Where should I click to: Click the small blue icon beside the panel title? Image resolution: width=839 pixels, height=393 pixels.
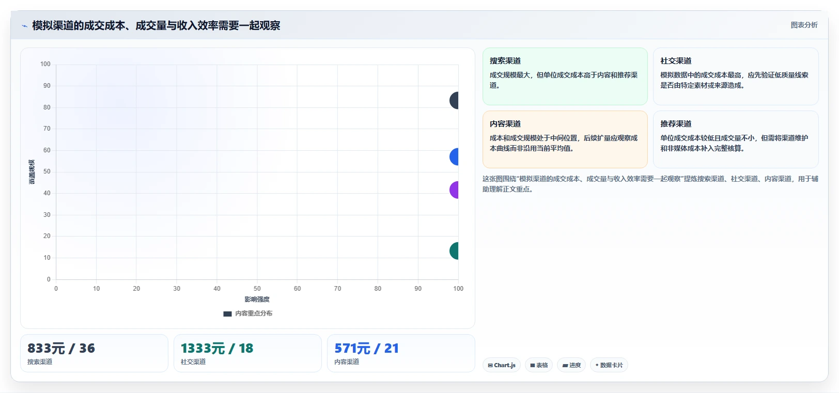pos(24,26)
